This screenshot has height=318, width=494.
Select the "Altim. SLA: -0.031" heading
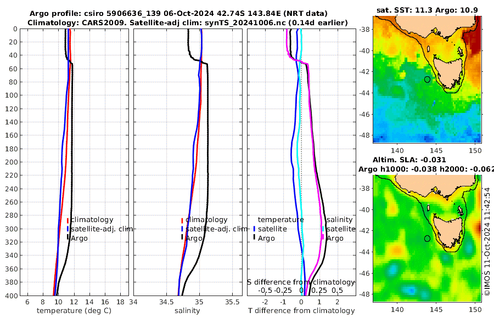coord(409,160)
